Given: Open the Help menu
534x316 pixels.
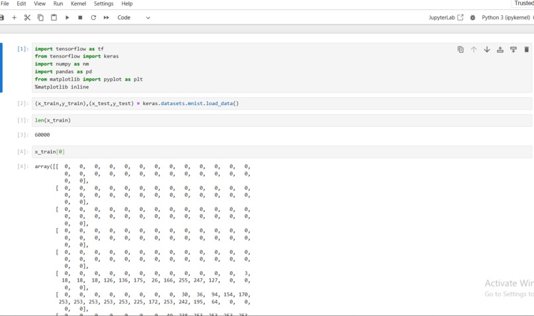Looking at the screenshot, I should click(x=127, y=4).
